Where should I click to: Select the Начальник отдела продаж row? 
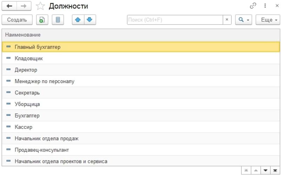tap(141, 138)
